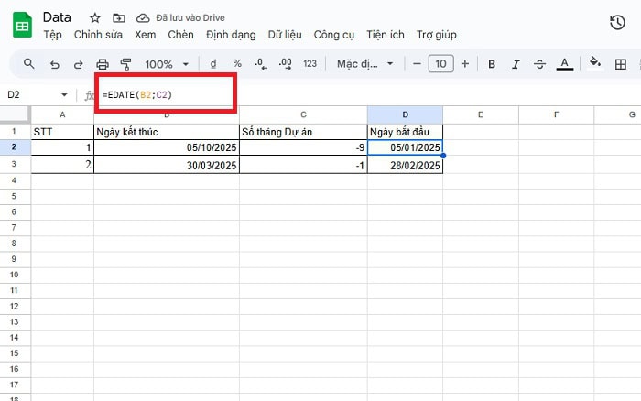The image size is (641, 401).
Task: Select the paint format roller icon
Action: [x=126, y=64]
